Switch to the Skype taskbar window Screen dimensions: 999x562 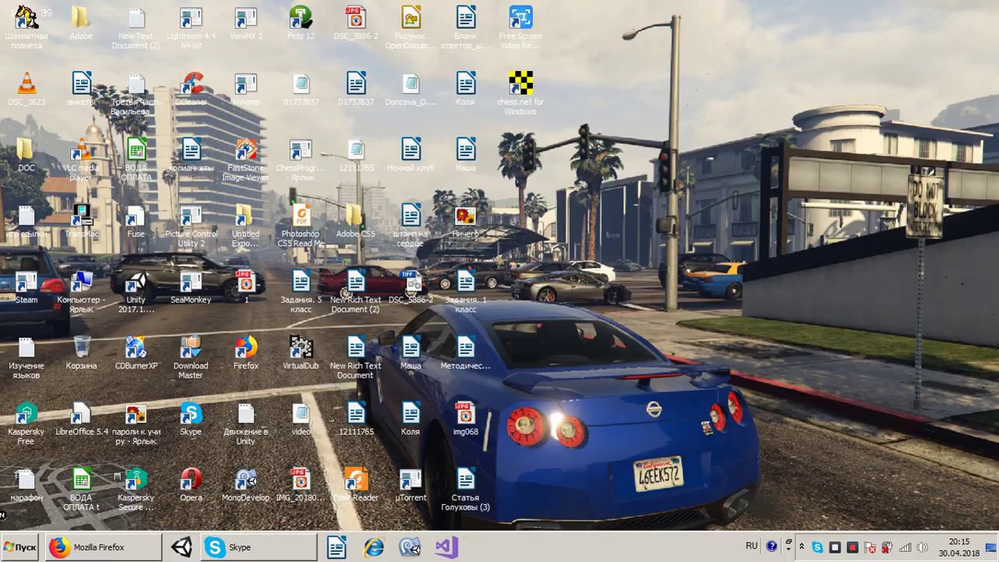(x=259, y=547)
